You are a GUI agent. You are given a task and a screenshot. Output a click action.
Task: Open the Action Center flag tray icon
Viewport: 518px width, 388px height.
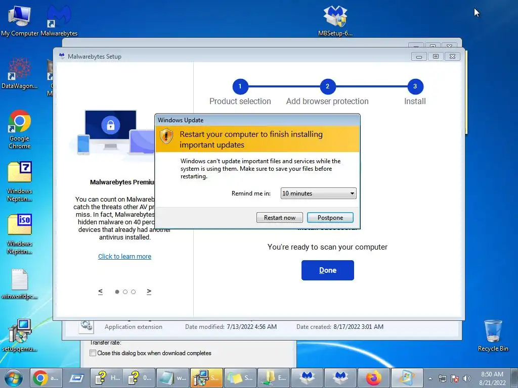pyautogui.click(x=455, y=378)
